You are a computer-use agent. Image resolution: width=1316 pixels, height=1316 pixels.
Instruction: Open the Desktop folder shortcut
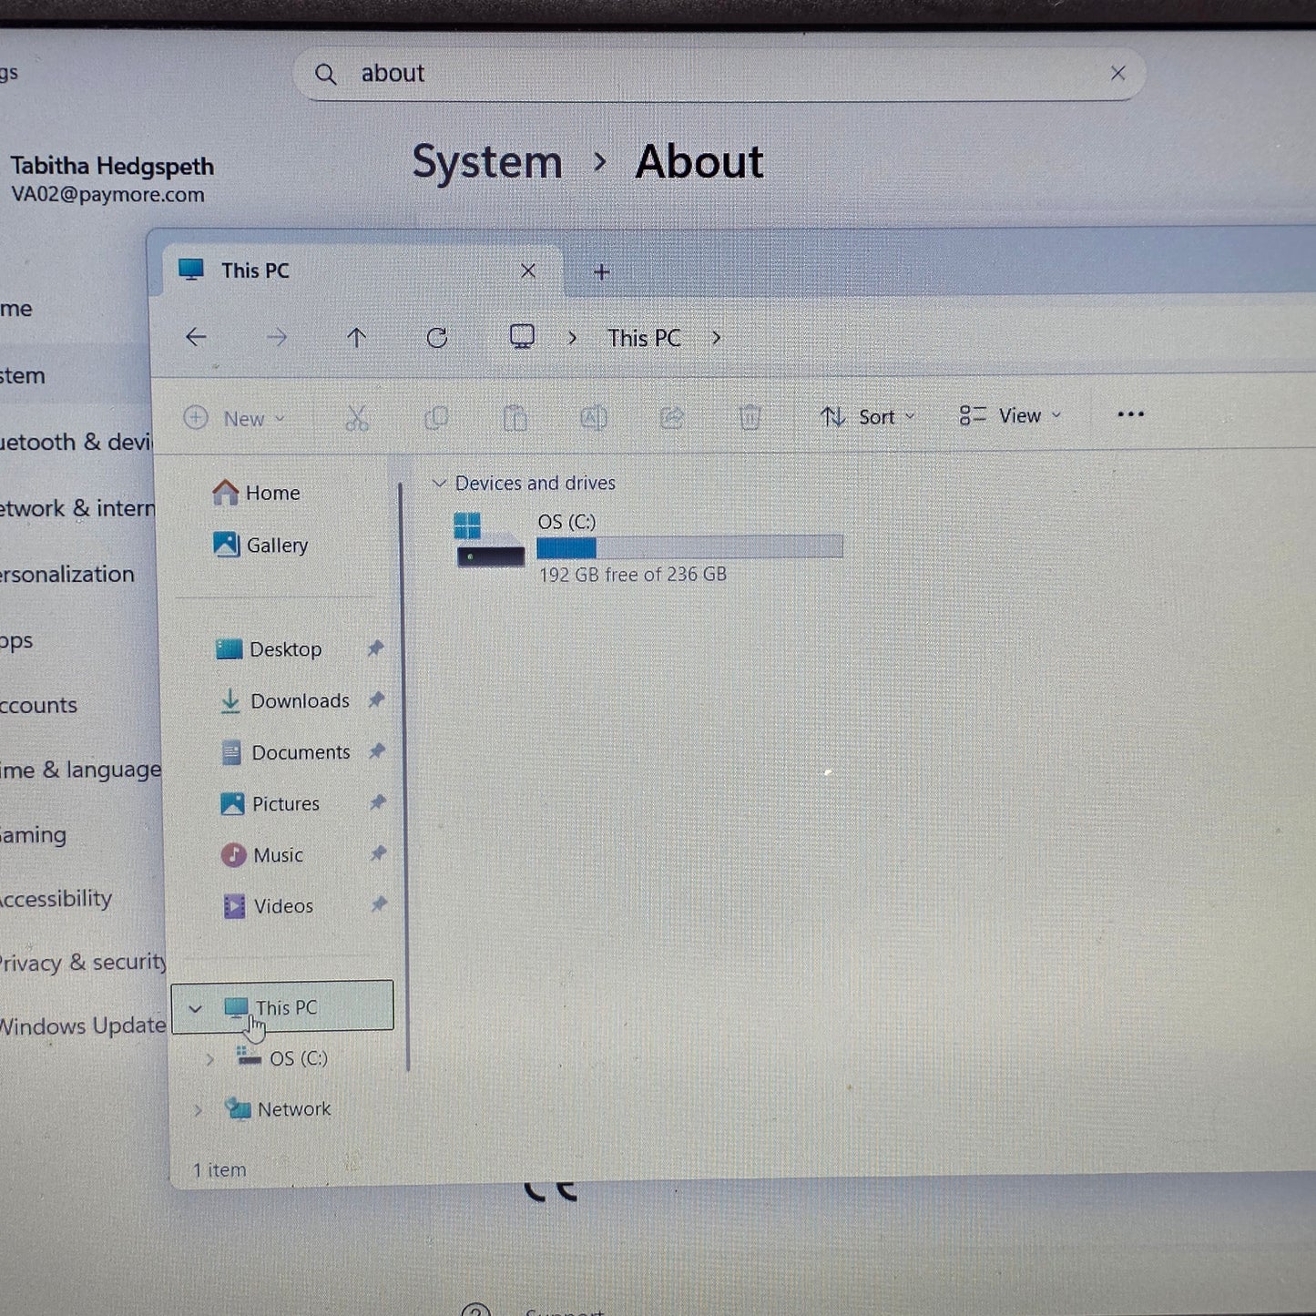[269, 649]
